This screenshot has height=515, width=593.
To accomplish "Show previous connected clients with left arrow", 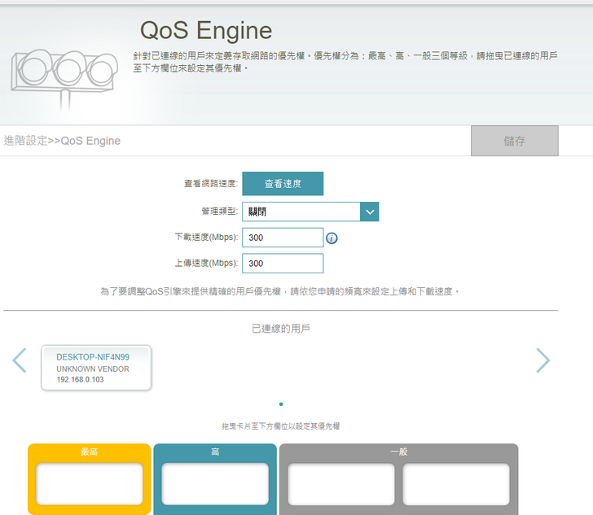I will [x=20, y=360].
